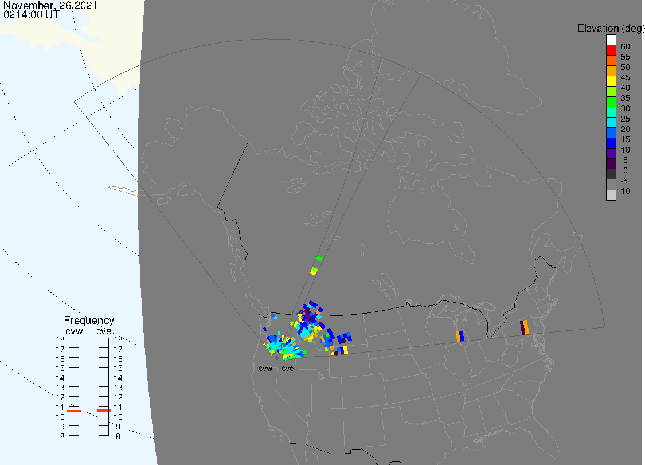645x465 pixels.
Task: Click the '8' label beside cvw bar
Action: [x=62, y=436]
